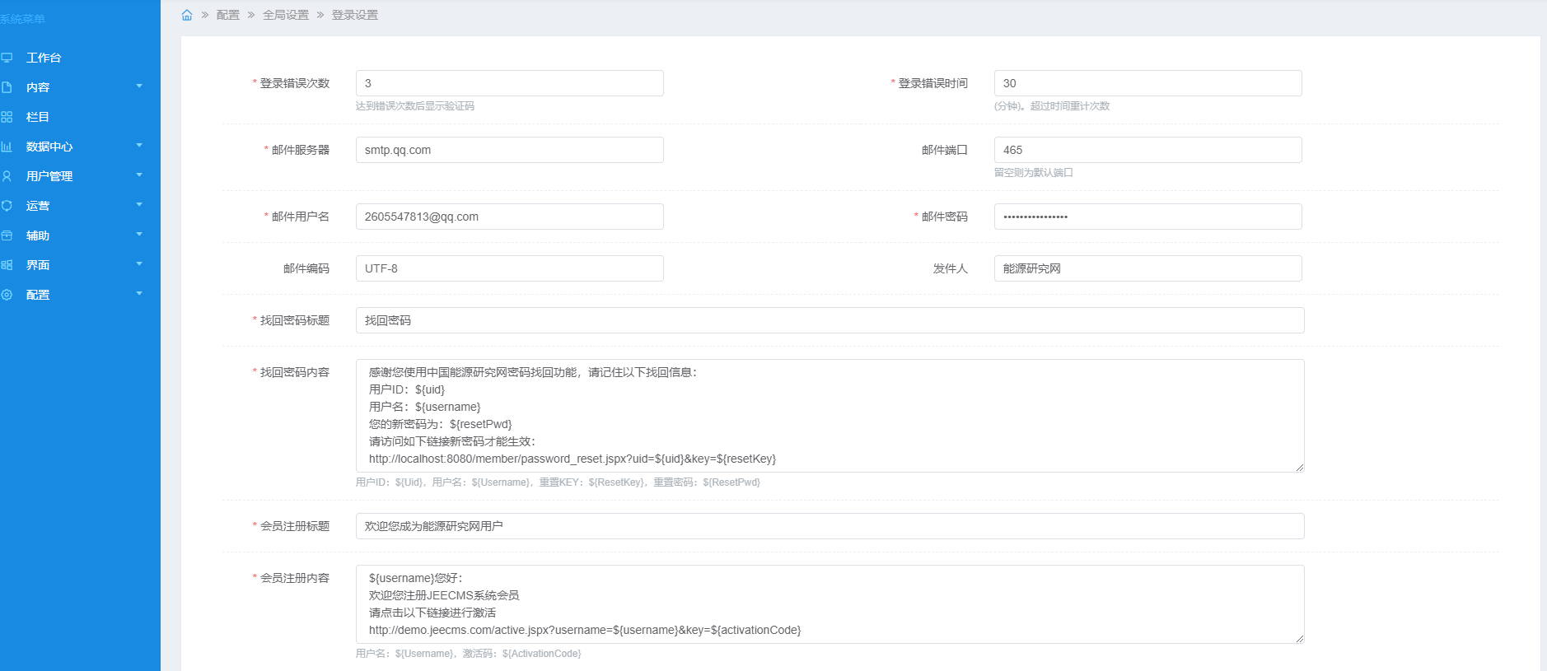Expand the 内容 menu arrow
Viewport: 1547px width, 671px height.
pos(139,86)
